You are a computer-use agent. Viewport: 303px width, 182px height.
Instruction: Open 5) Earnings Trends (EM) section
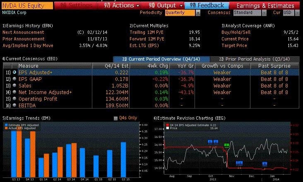pos(26,118)
